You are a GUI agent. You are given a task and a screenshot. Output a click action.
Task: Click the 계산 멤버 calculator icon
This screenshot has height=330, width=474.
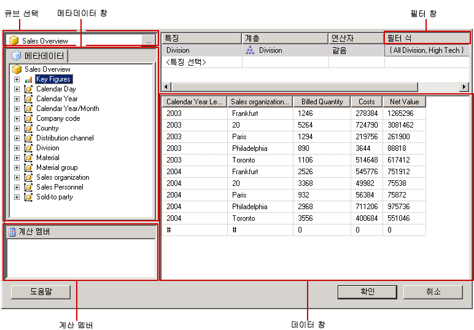(12, 232)
